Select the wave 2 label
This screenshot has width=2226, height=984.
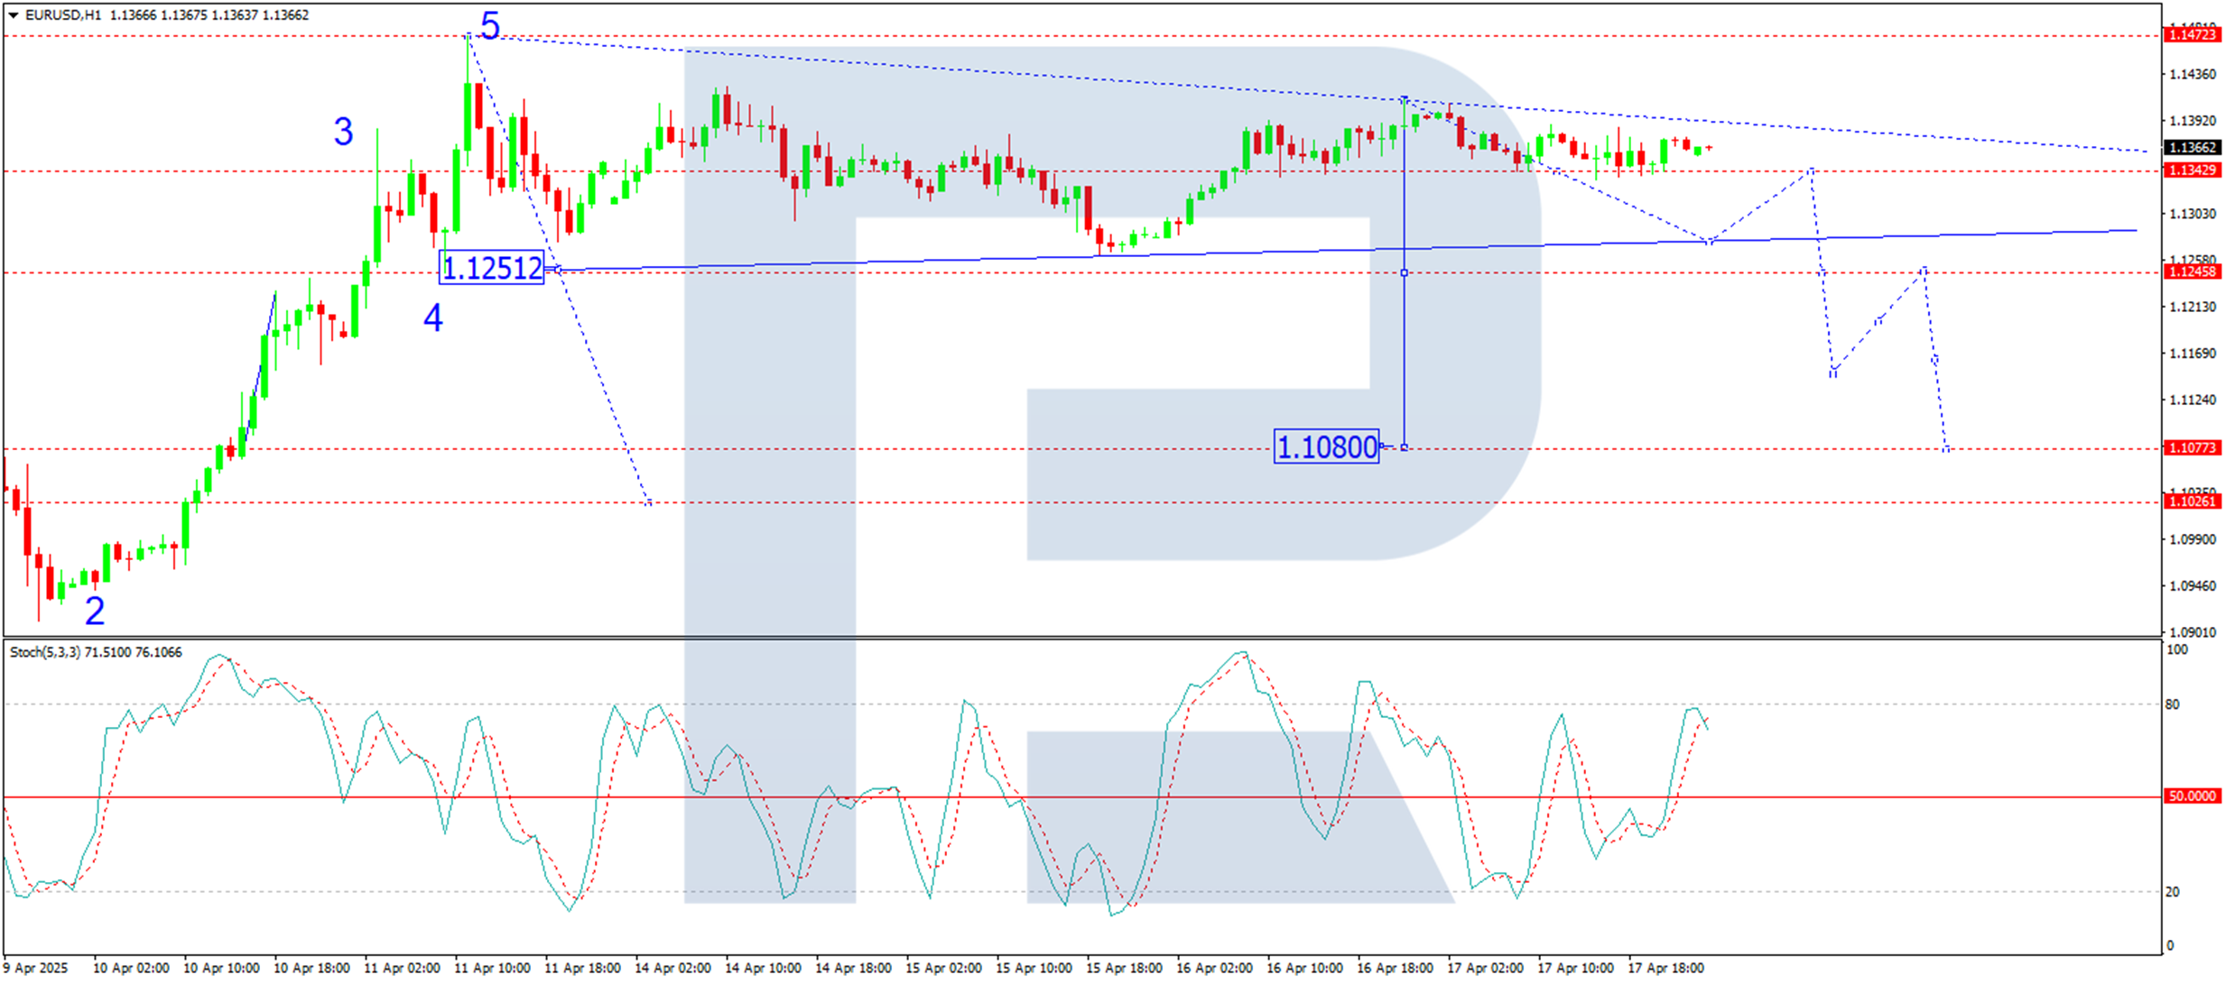95,611
